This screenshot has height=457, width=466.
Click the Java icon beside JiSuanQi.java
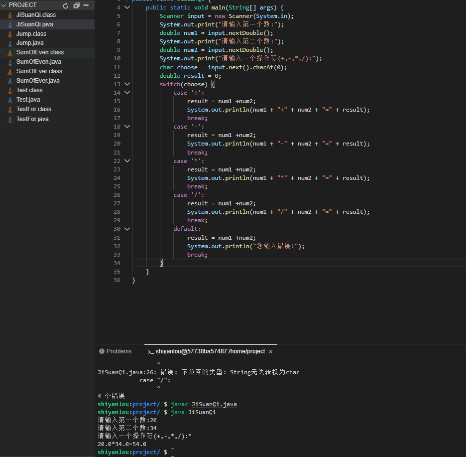[x=10, y=25]
